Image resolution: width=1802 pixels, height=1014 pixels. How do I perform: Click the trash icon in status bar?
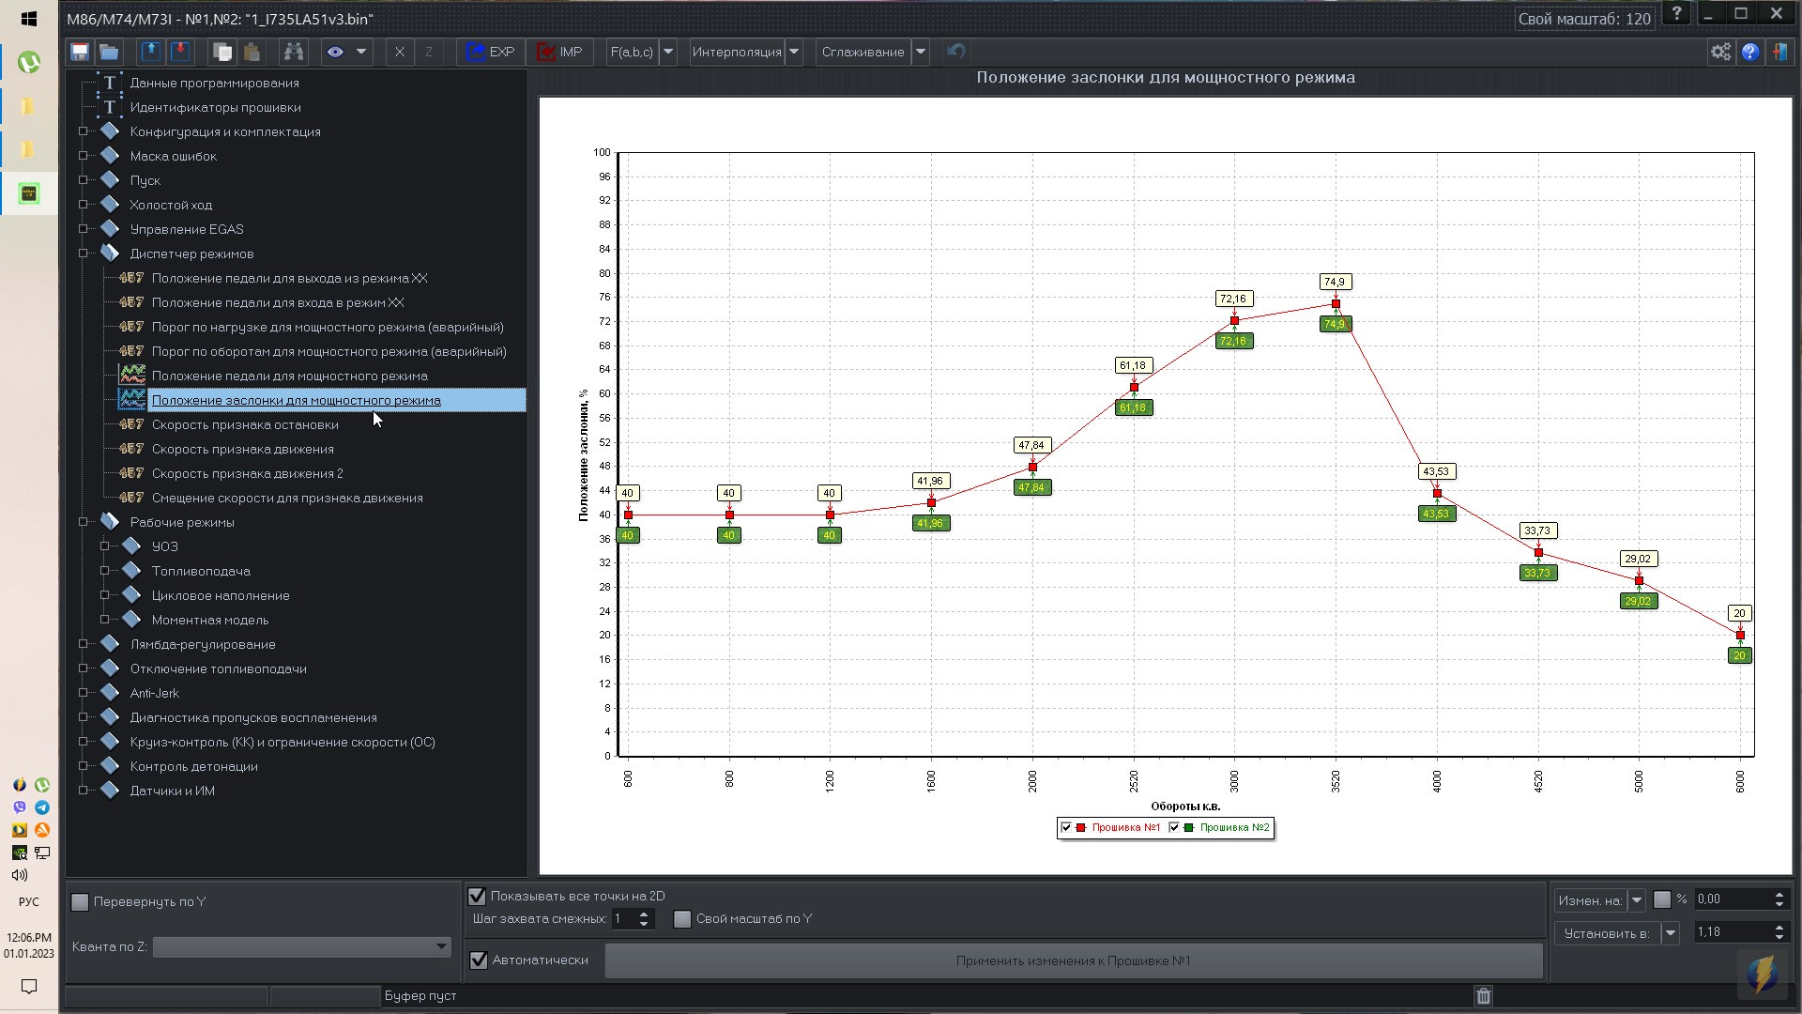(1483, 995)
